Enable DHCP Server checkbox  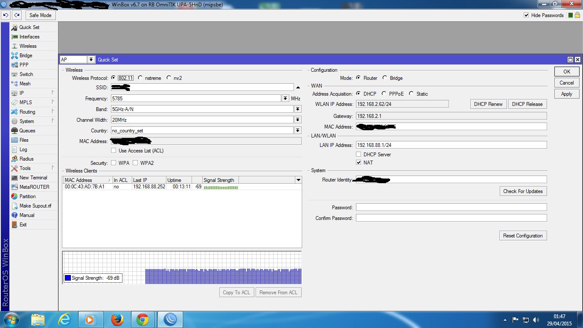pos(359,155)
